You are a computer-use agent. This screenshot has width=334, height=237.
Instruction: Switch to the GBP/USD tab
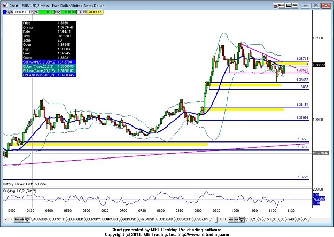pyautogui.click(x=129, y=219)
